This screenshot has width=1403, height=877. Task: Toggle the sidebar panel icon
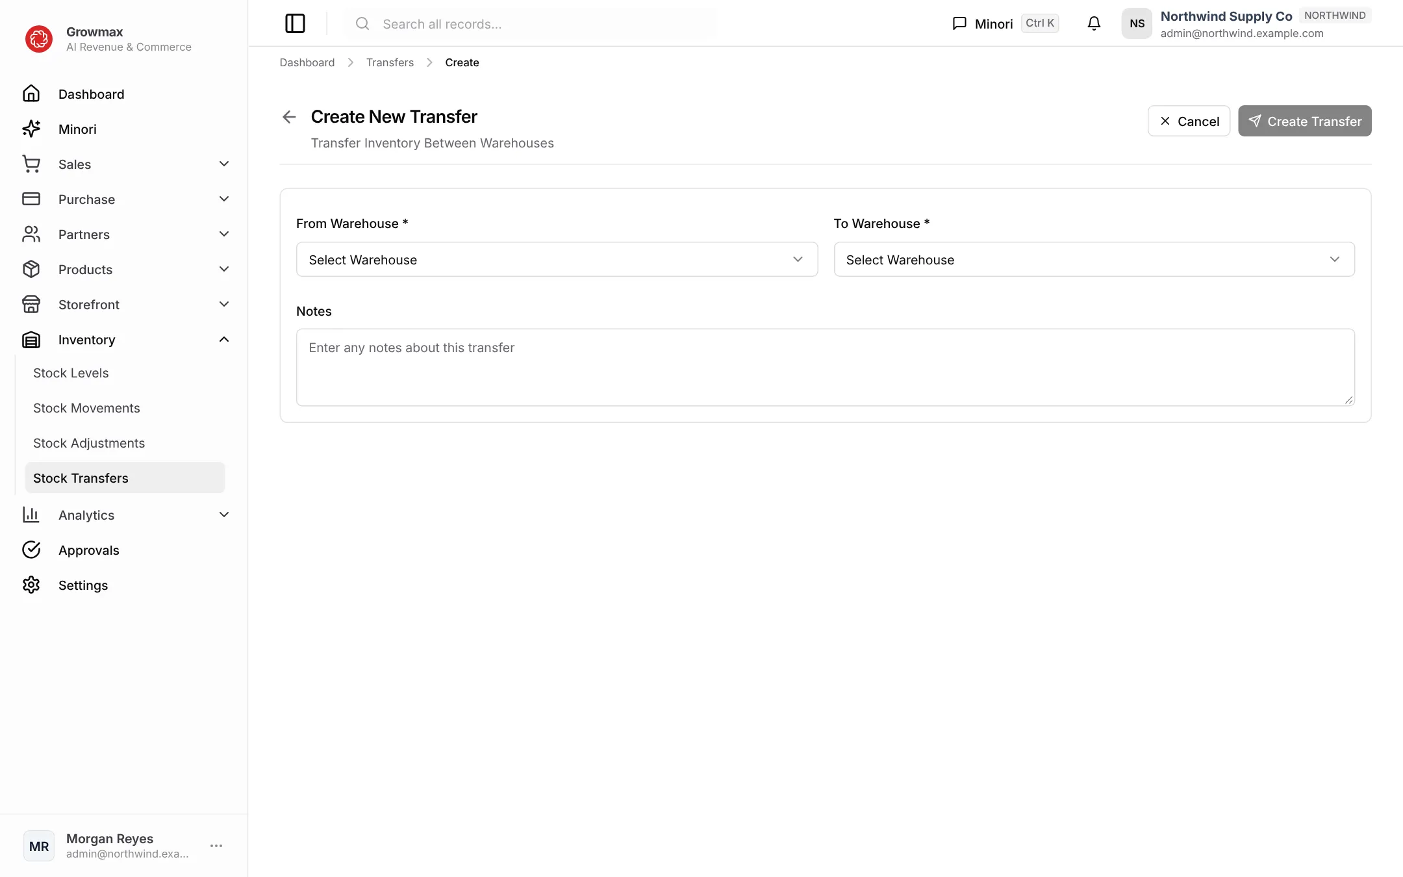(x=295, y=23)
